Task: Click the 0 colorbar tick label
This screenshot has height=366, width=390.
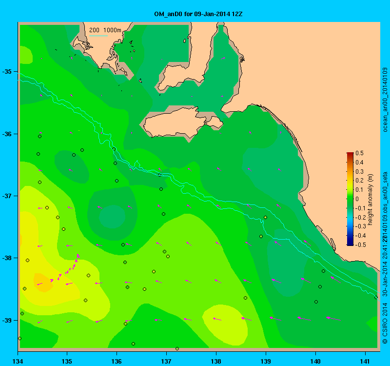Action: click(357, 199)
